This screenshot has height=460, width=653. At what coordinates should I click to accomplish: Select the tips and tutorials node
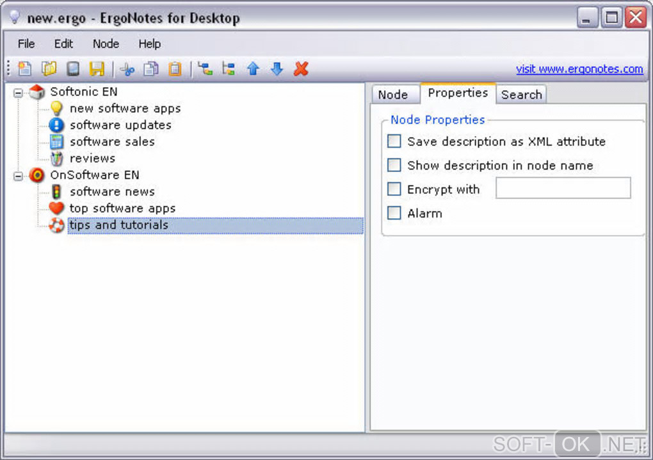215,225
